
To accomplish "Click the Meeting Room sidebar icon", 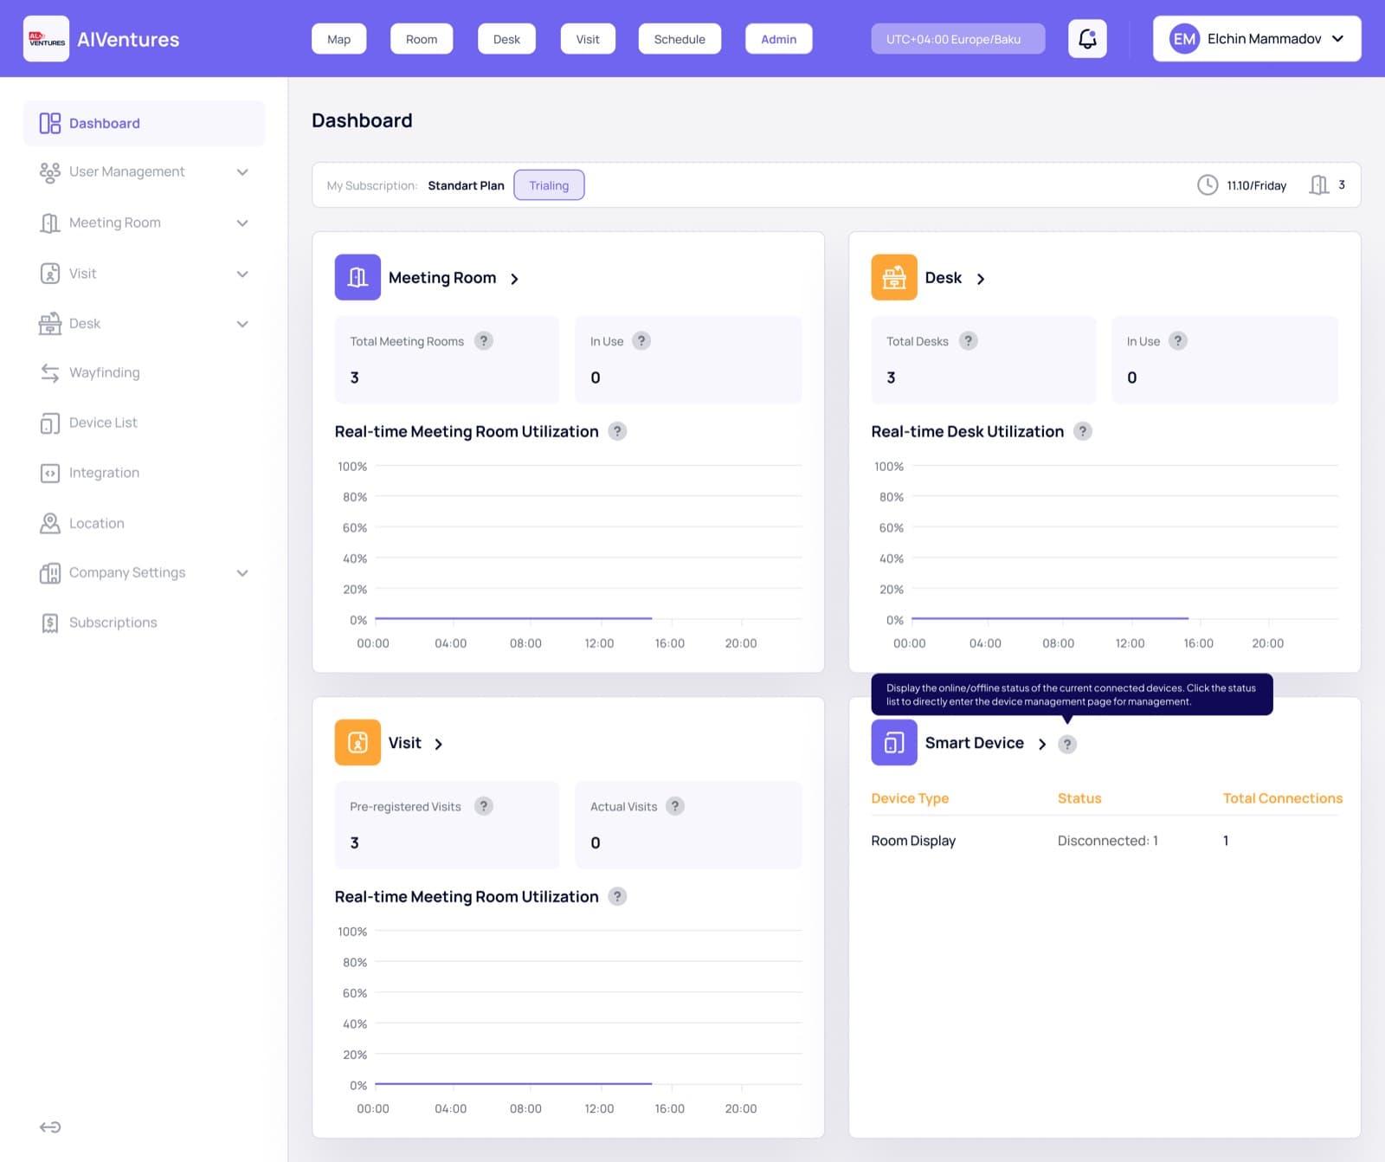I will tap(50, 223).
